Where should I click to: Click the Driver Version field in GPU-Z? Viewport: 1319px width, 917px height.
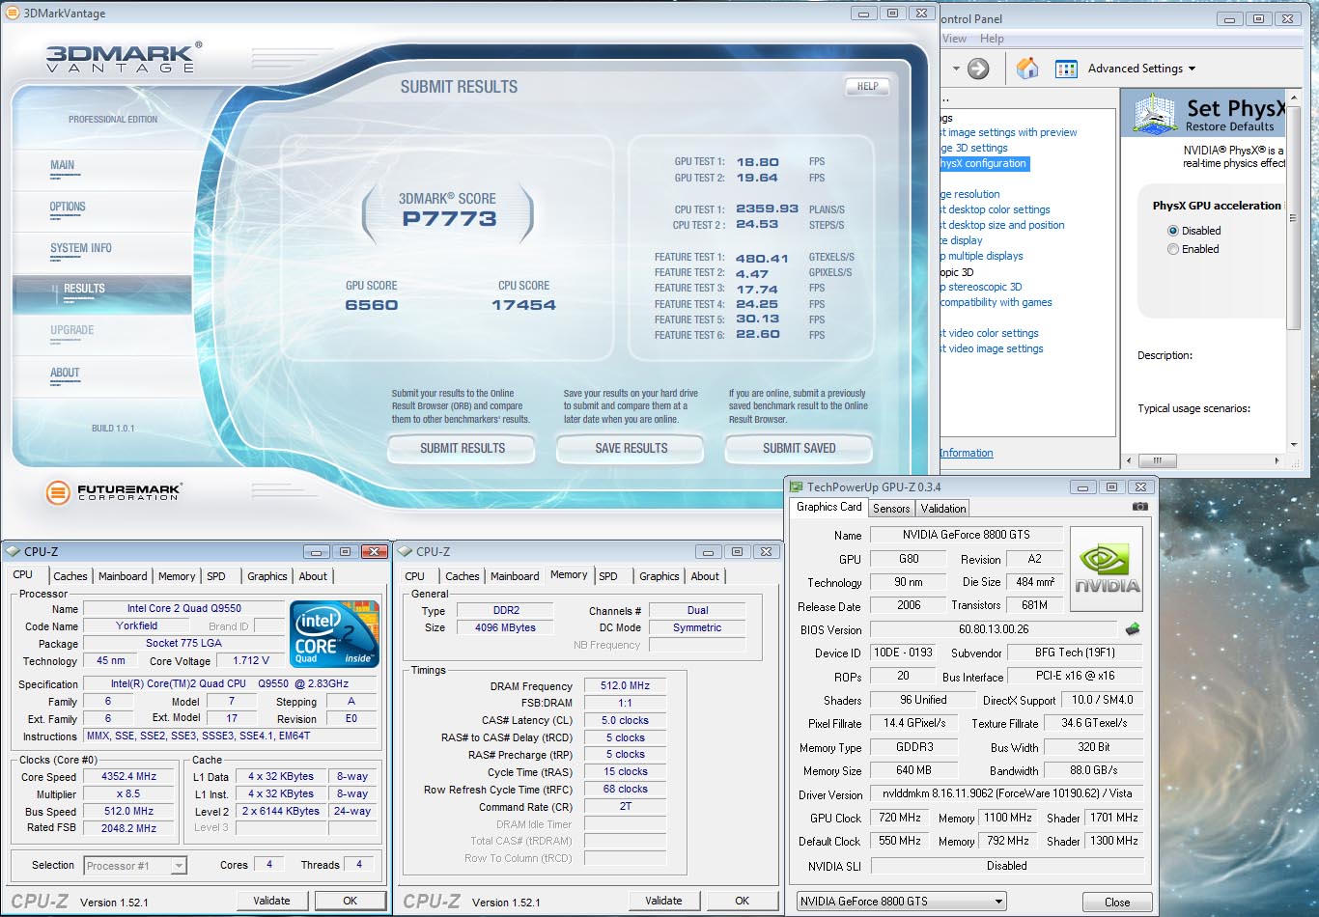click(x=1007, y=793)
